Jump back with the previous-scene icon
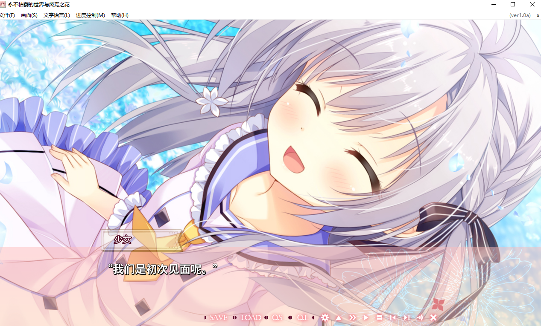This screenshot has height=326, width=541. pos(393,317)
